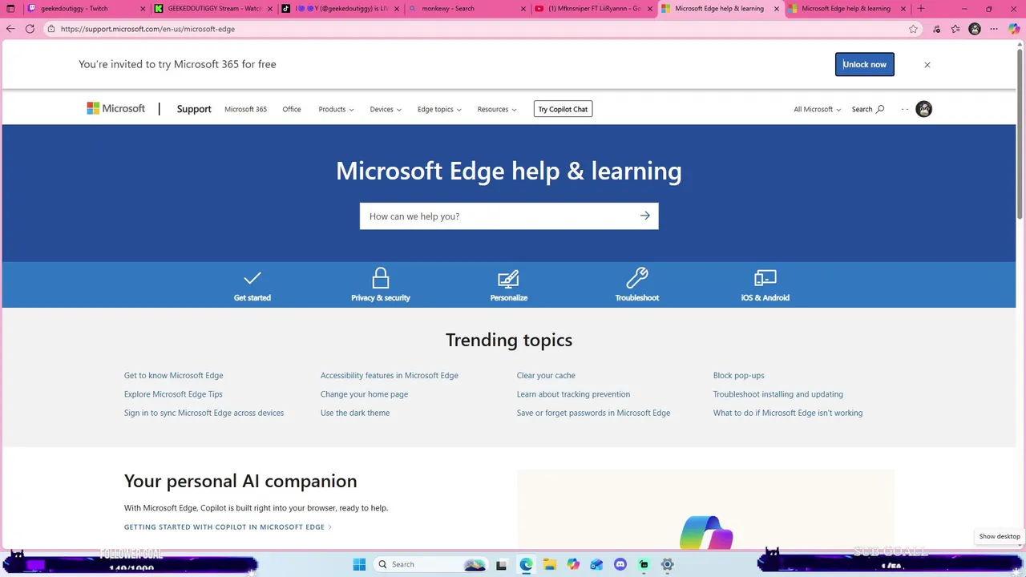Viewport: 1026px width, 577px height.
Task: Open a new tab with plus icon
Action: [x=920, y=9]
